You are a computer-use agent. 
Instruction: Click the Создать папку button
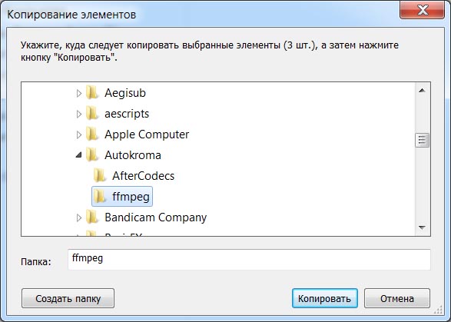pos(68,298)
